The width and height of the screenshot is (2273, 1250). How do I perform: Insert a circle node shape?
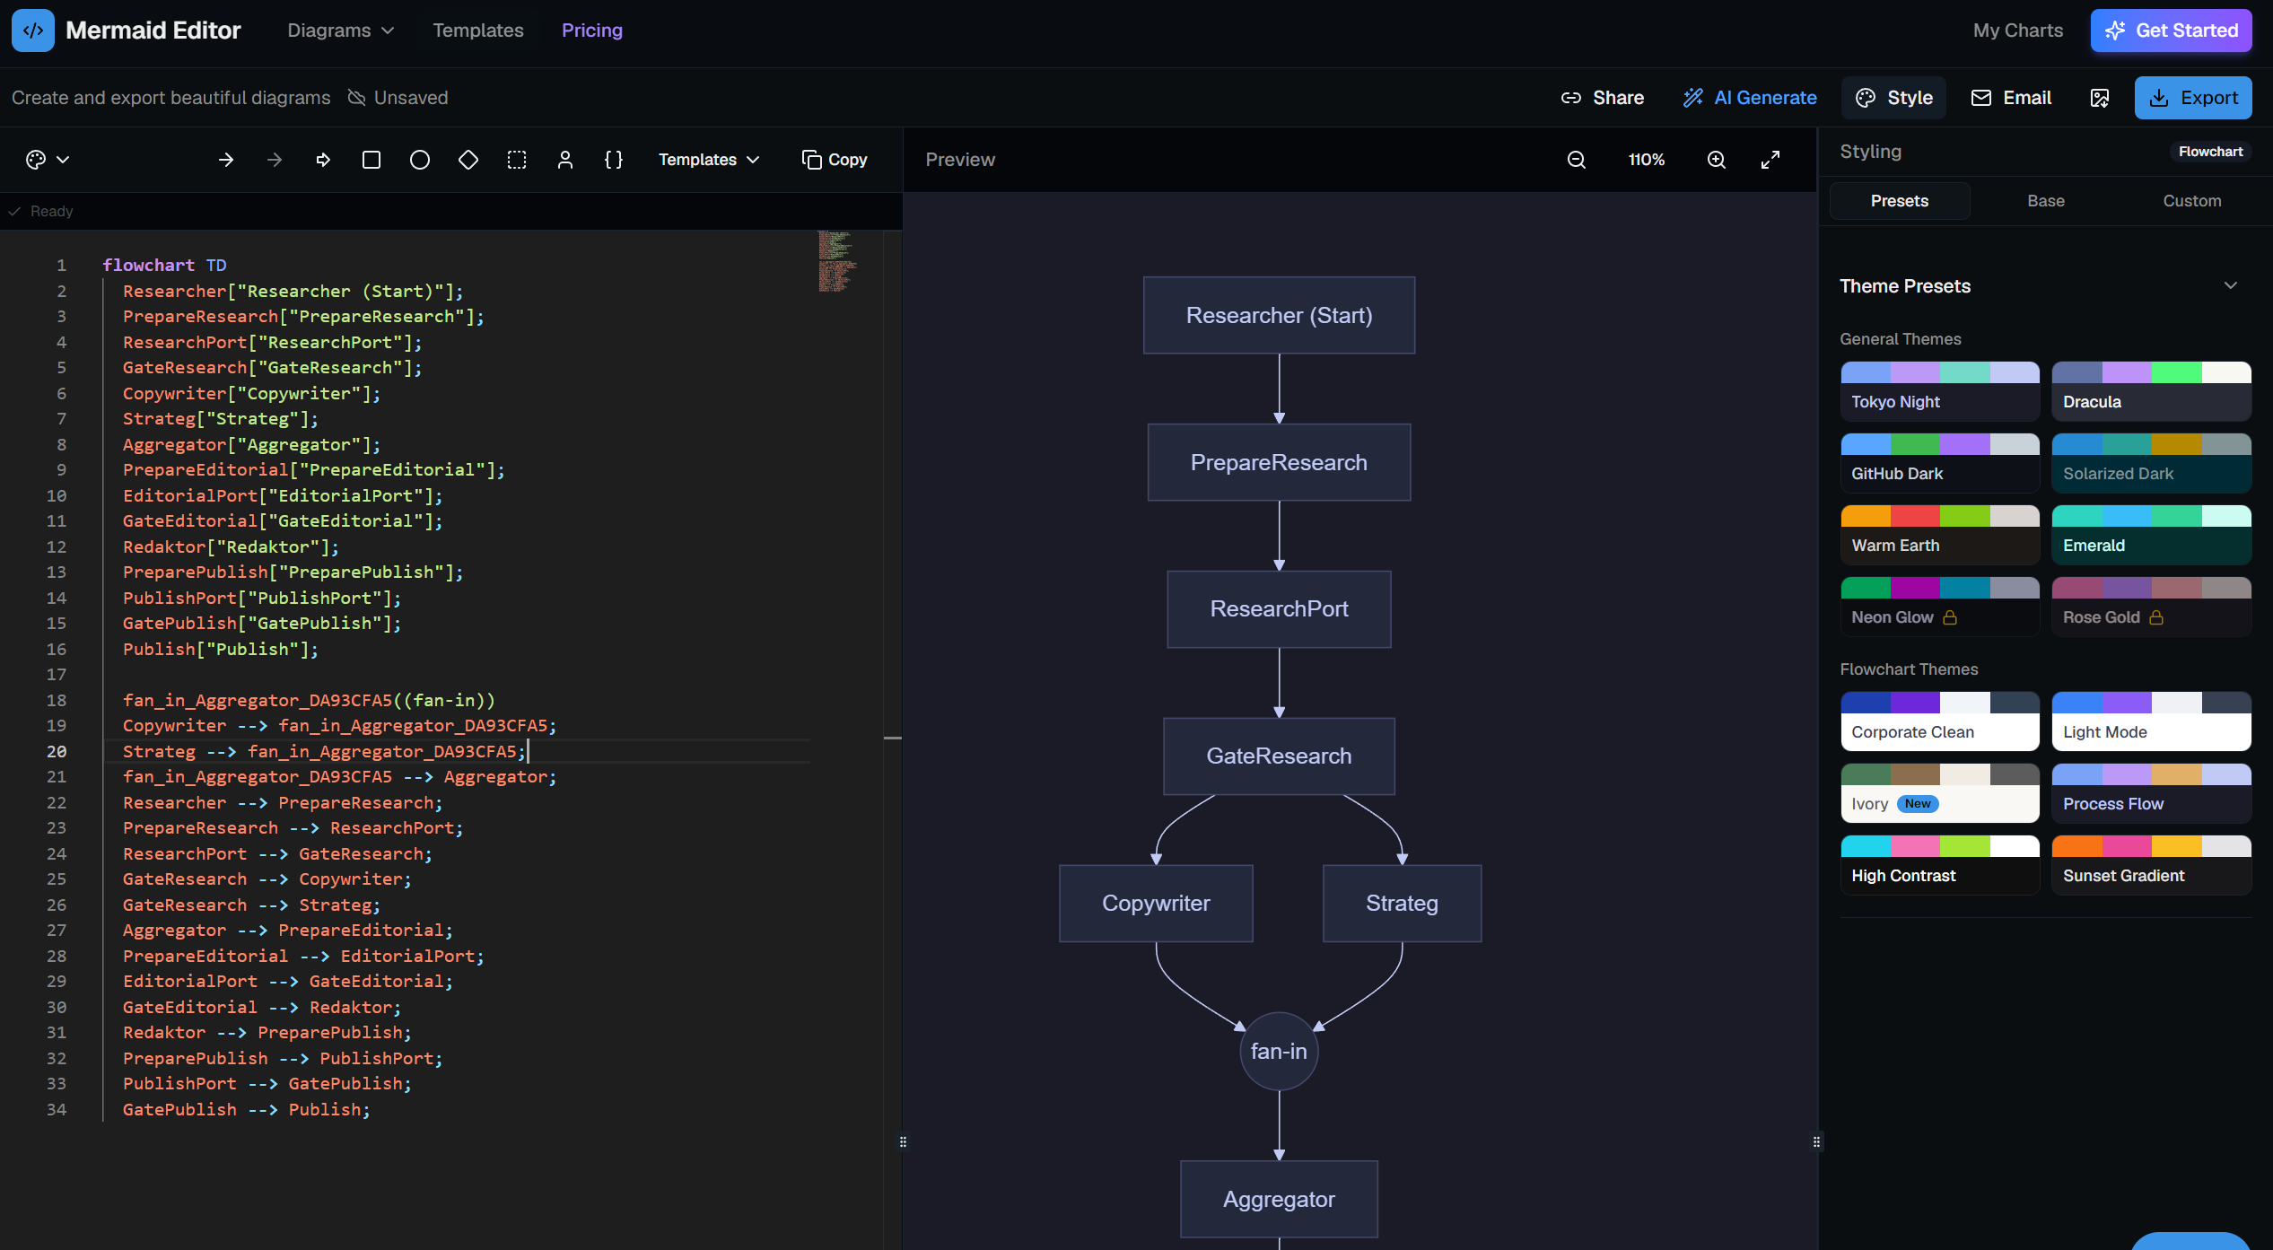coord(420,160)
